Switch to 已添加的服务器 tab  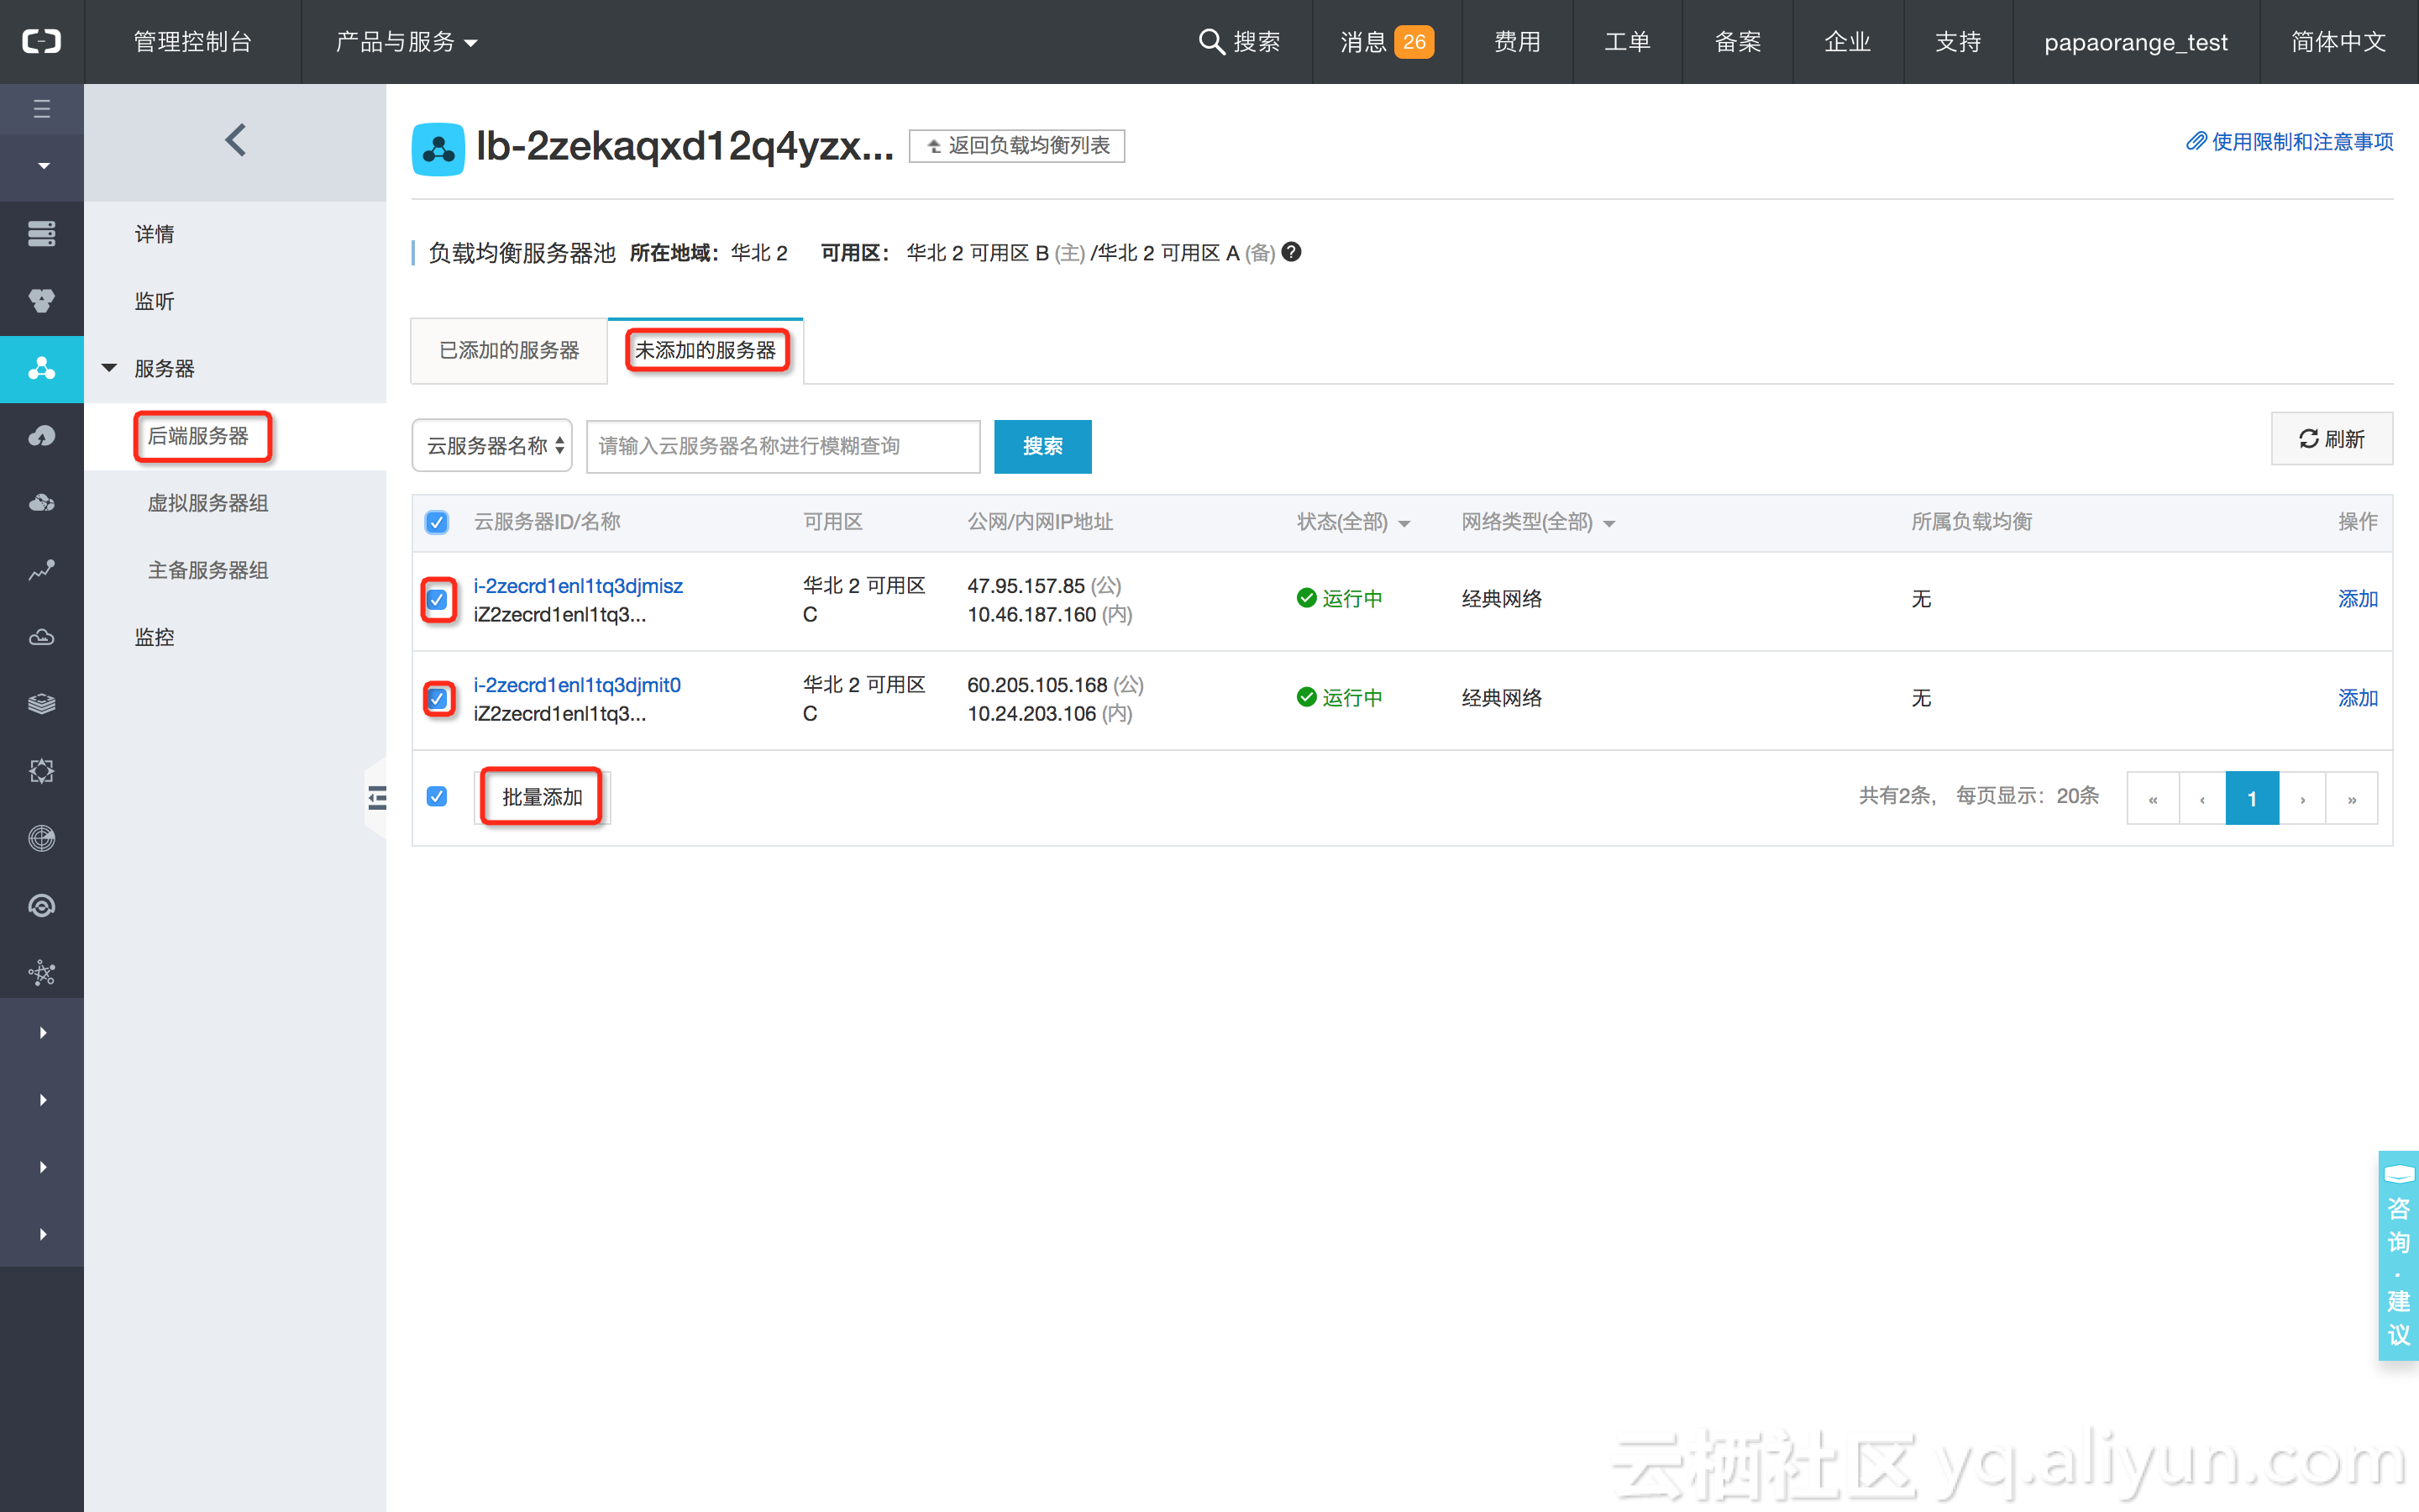509,350
